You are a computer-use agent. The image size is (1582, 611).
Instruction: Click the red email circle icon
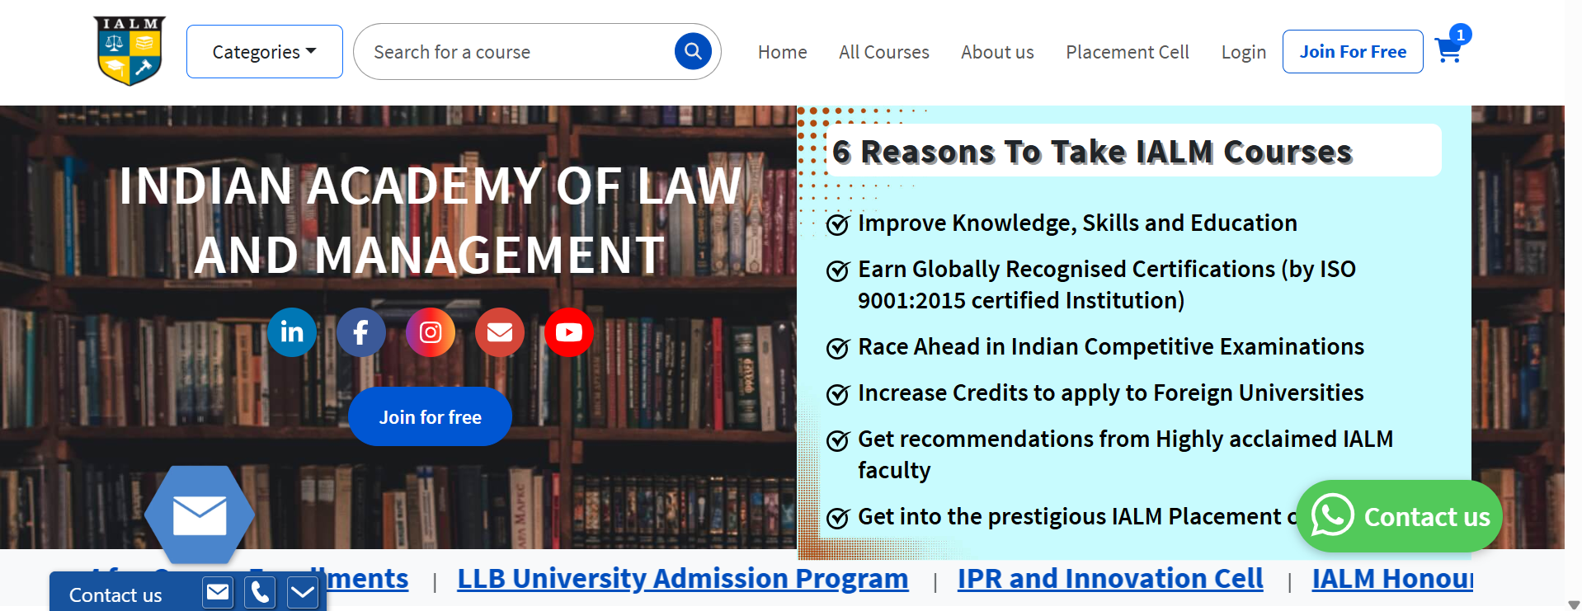(x=500, y=332)
